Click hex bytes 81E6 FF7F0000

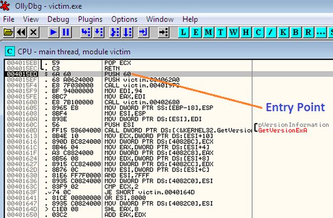point(76,176)
